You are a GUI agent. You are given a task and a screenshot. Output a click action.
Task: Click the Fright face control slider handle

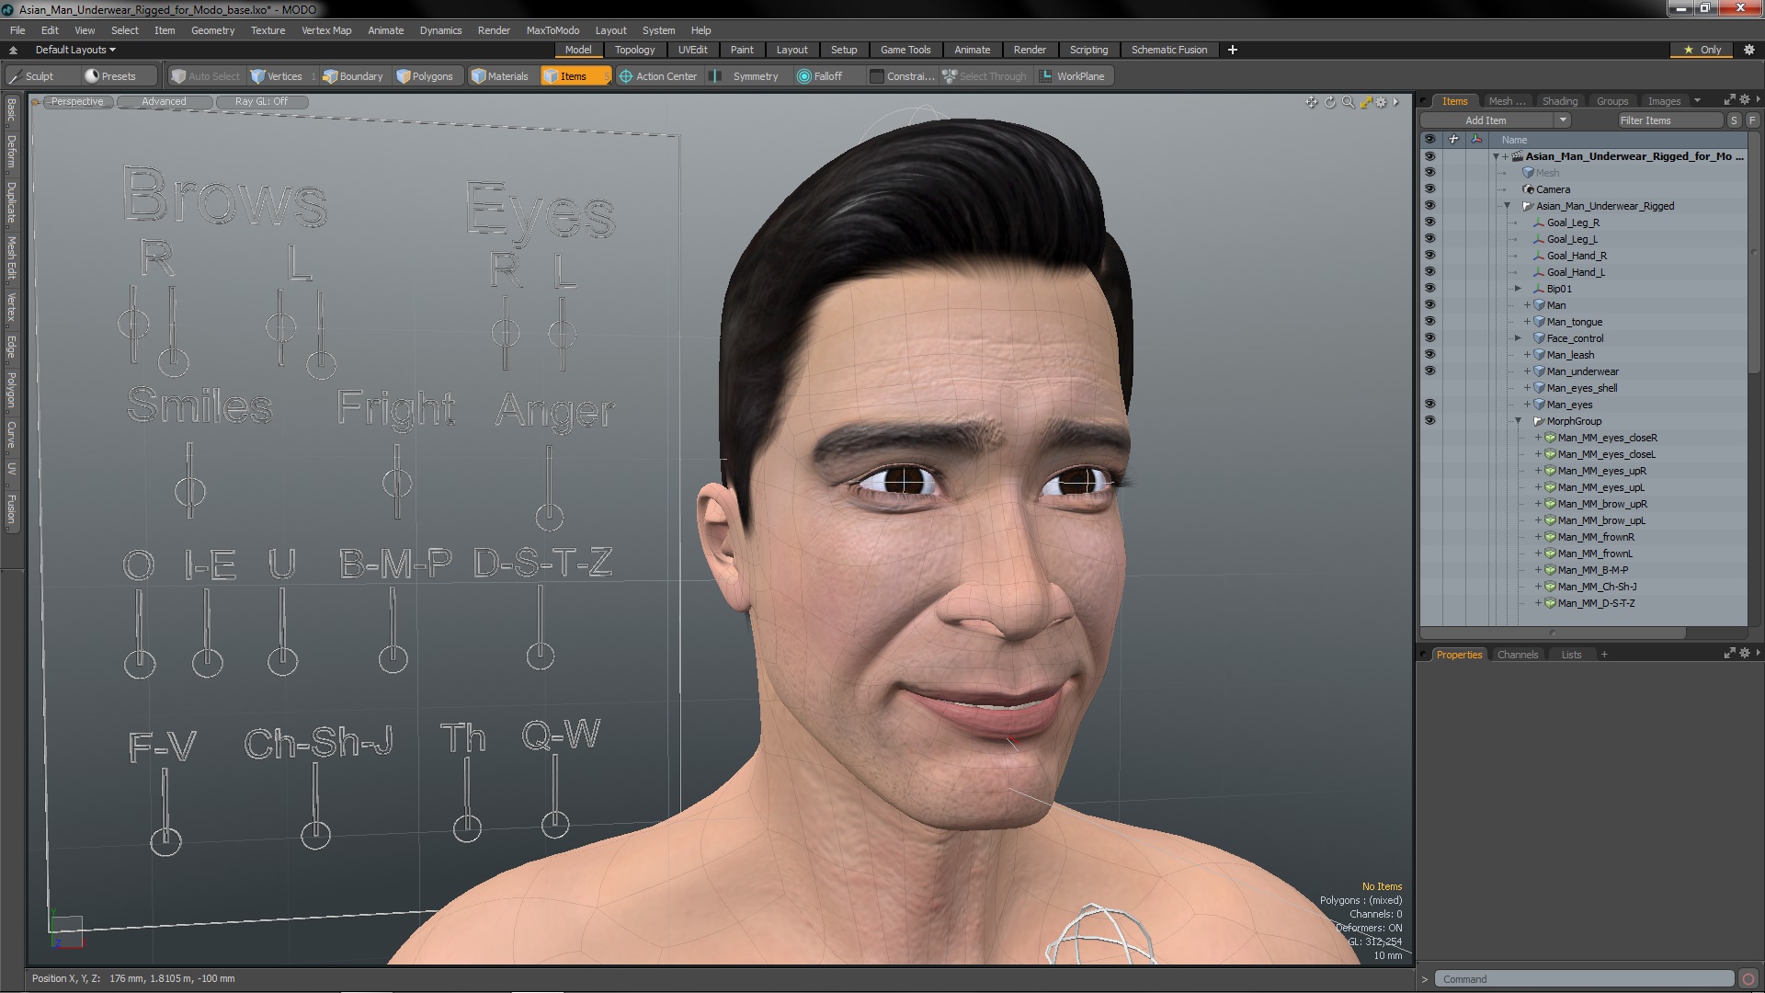397,482
